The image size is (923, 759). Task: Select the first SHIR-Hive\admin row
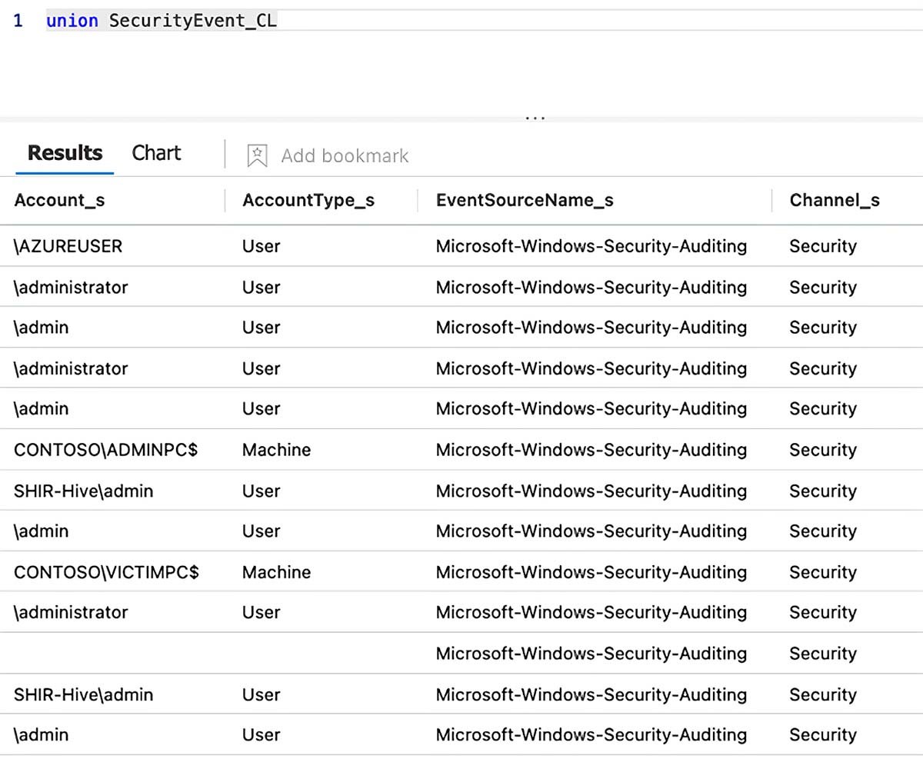83,491
